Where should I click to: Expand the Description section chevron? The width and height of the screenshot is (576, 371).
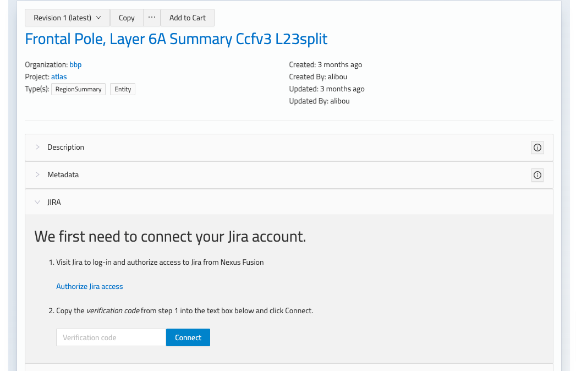tap(37, 147)
